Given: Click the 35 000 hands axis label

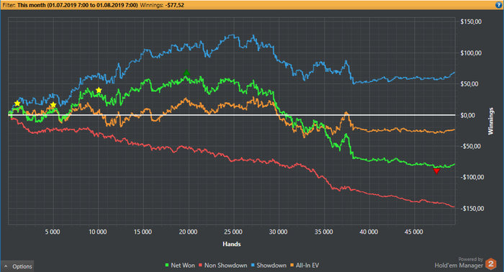Looking at the screenshot, I should pos(324,232).
